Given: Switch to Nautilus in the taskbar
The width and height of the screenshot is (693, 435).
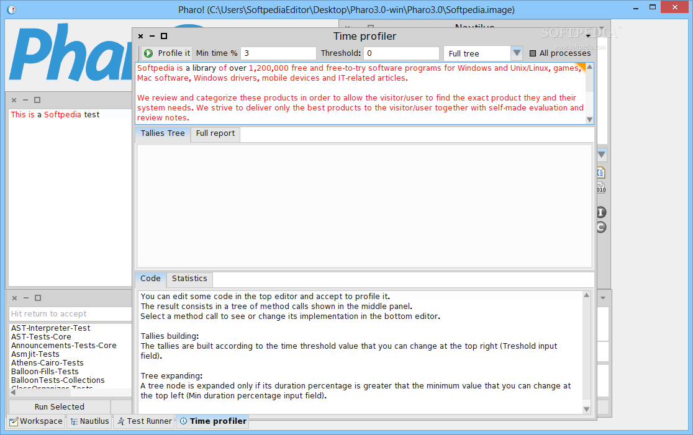Looking at the screenshot, I should 89,421.
